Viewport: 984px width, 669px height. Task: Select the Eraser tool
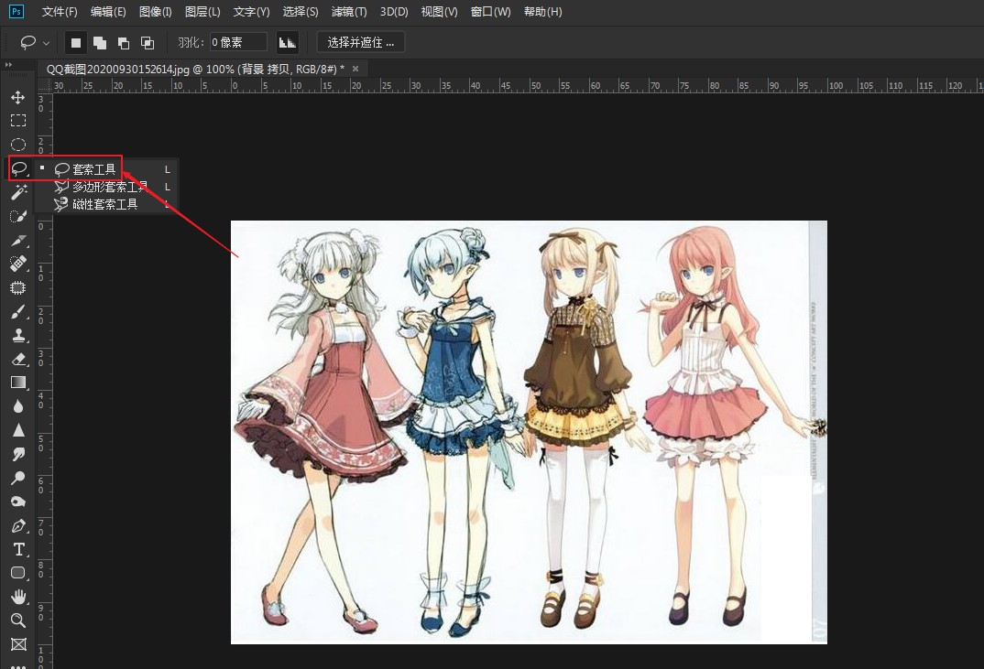pos(17,358)
